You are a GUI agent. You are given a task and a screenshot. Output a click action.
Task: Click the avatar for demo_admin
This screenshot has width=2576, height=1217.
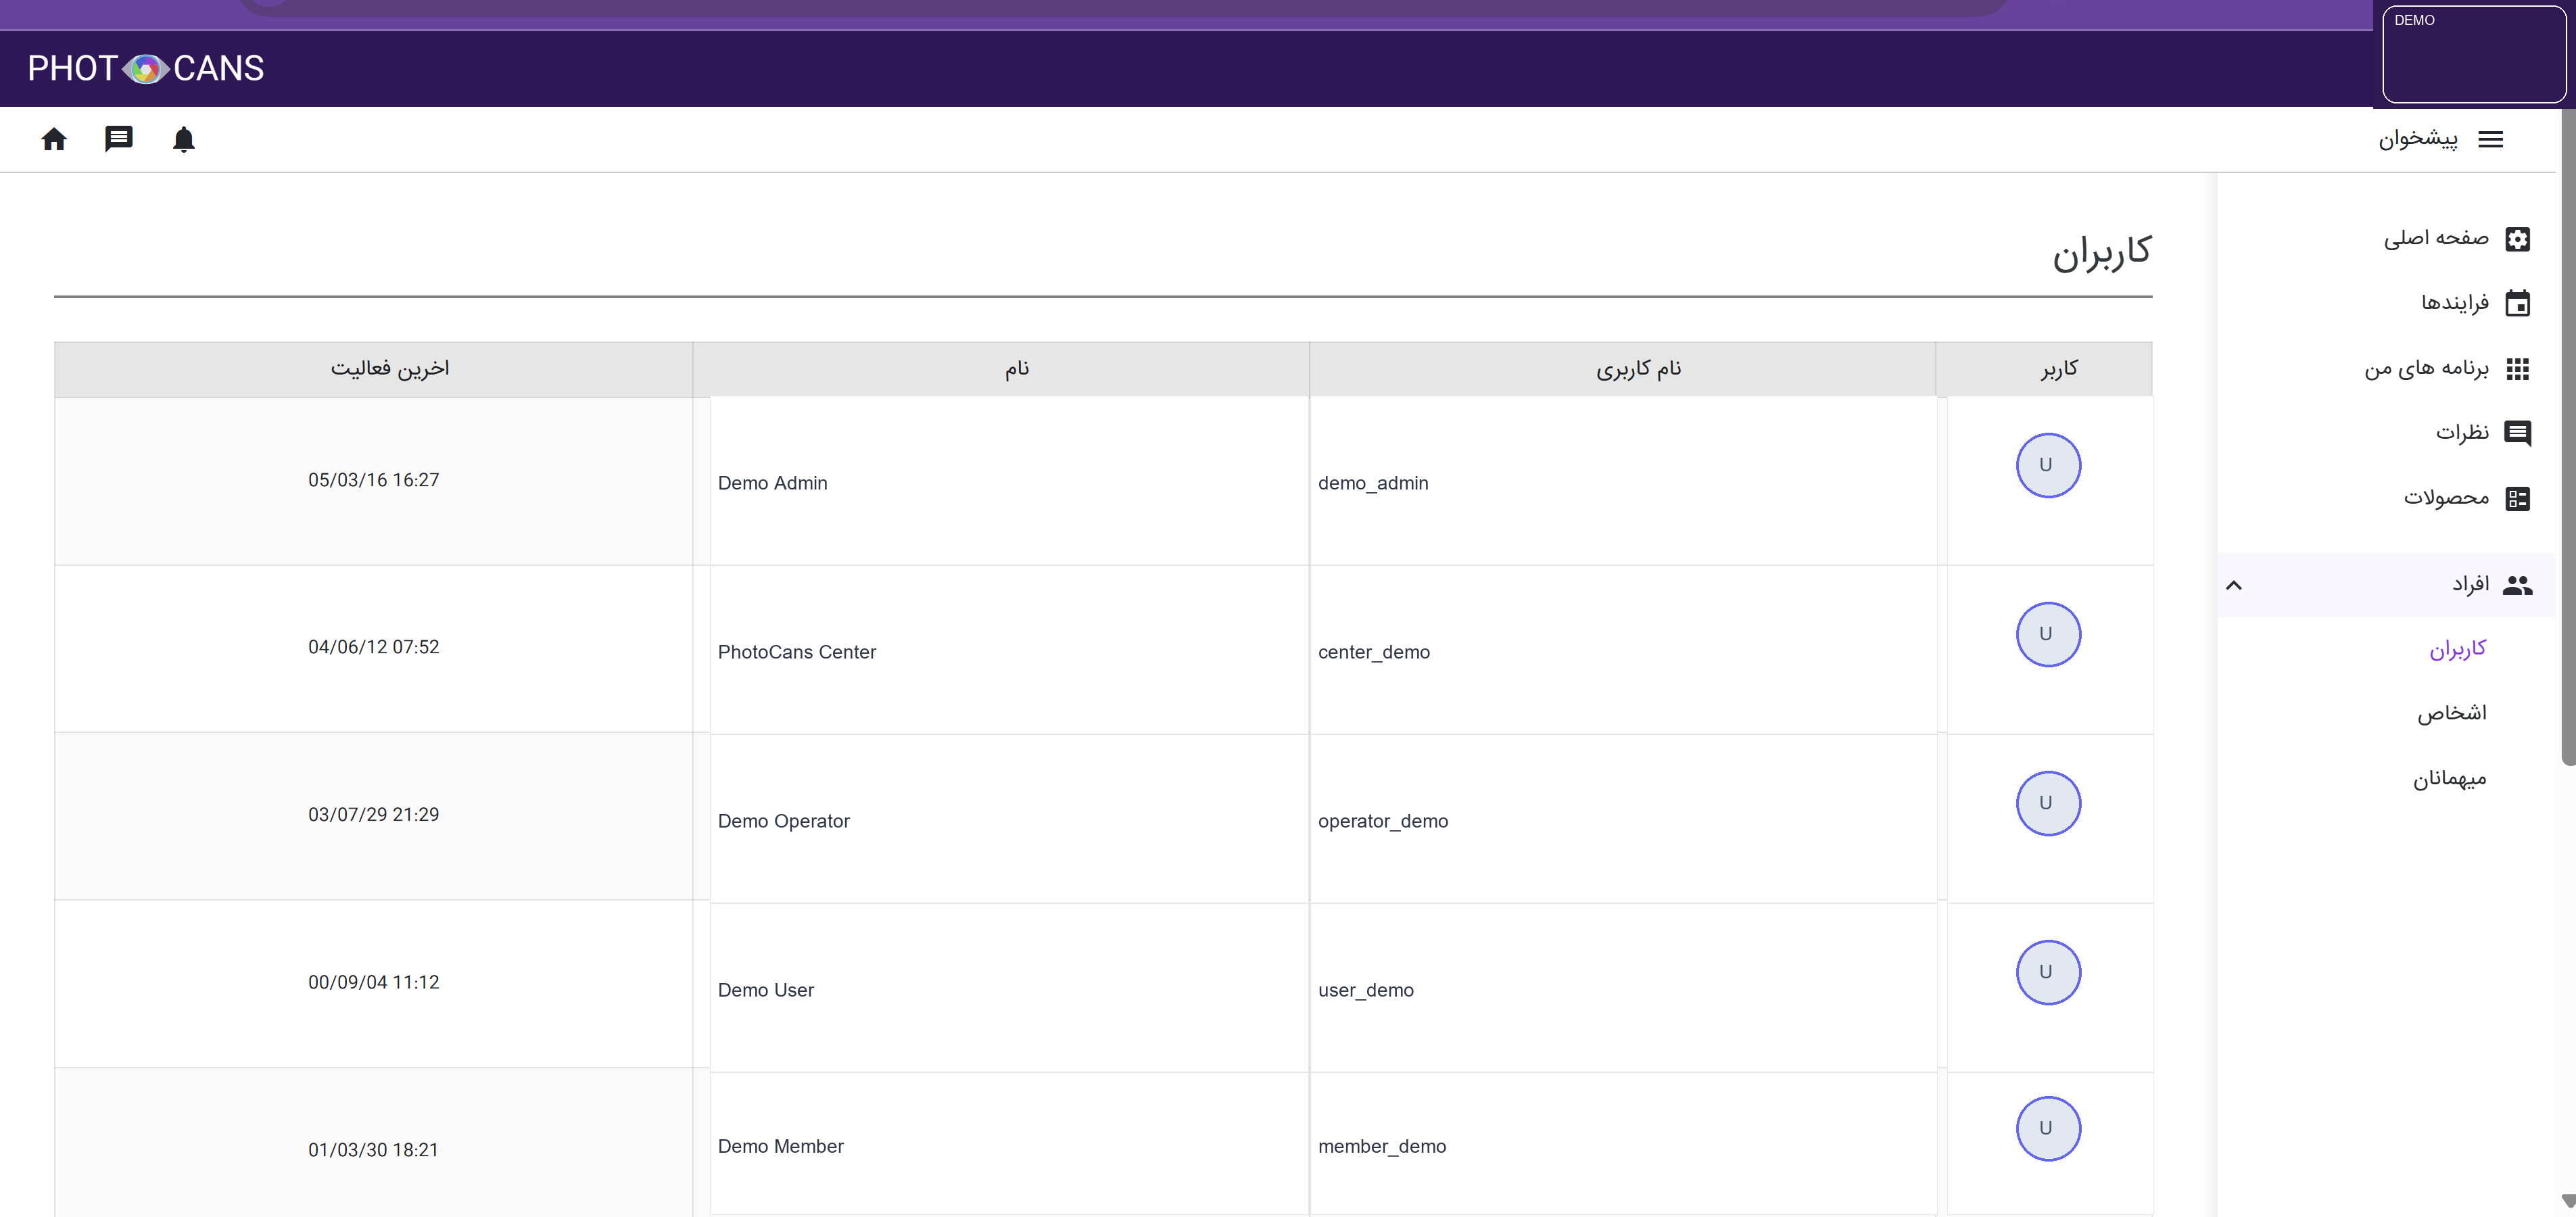tap(2048, 465)
